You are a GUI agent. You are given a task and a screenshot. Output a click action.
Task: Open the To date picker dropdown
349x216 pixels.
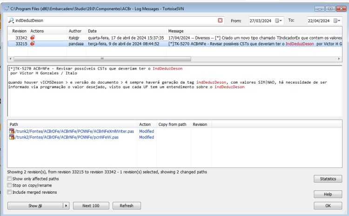tap(337, 20)
